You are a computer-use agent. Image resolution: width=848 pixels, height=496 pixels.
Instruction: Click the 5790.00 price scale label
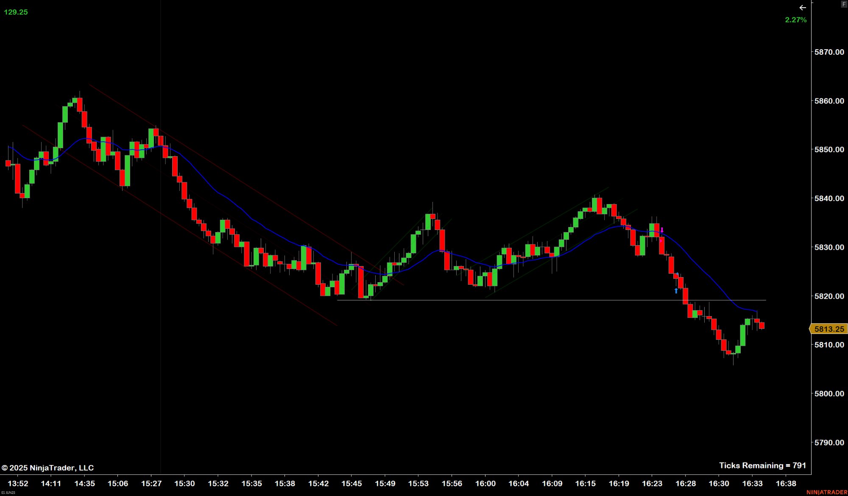828,443
